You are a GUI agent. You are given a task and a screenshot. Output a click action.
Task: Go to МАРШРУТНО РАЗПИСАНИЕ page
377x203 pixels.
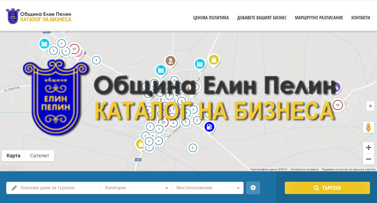[319, 18]
